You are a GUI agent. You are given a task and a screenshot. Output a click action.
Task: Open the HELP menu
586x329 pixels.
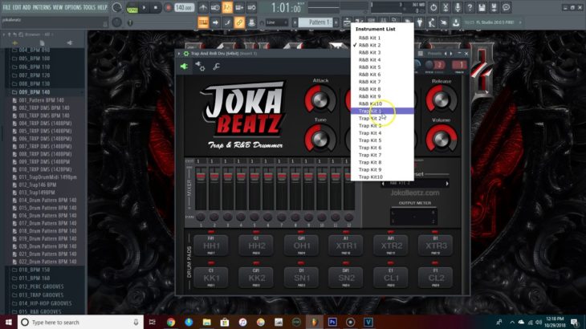[x=102, y=7]
